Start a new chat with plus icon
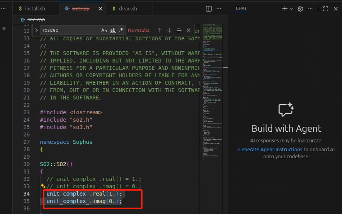The width and height of the screenshot is (342, 214). [285, 9]
